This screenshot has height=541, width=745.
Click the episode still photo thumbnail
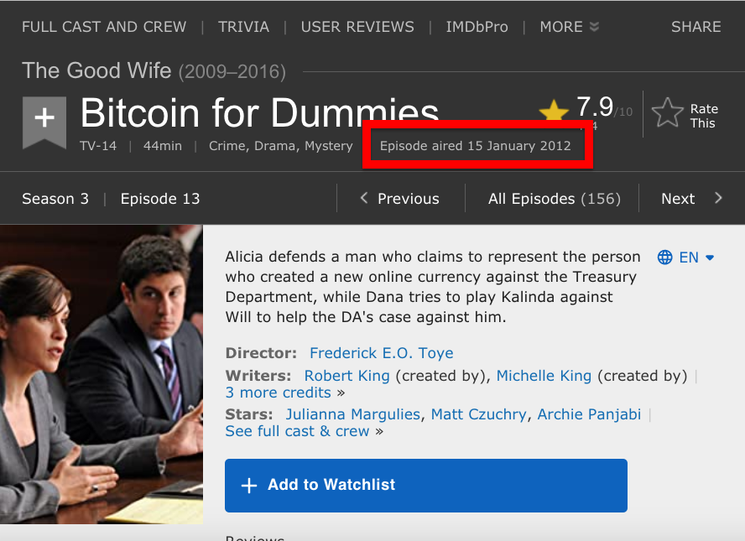pyautogui.click(x=102, y=374)
